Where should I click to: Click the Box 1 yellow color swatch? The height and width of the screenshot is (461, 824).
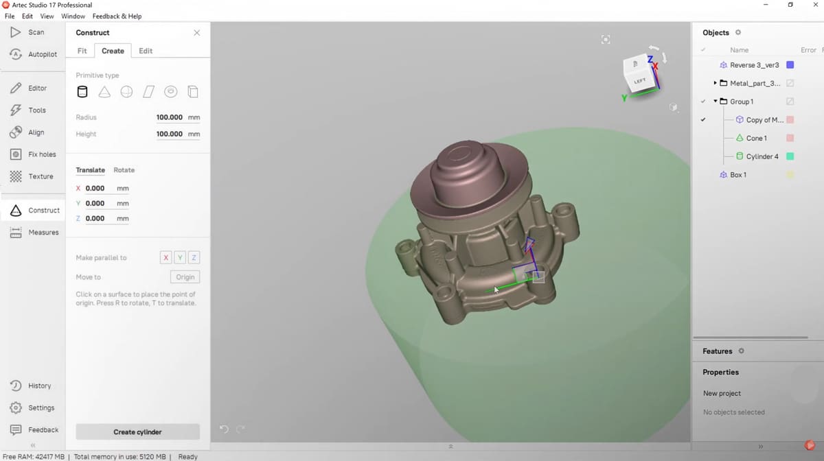[x=790, y=175]
